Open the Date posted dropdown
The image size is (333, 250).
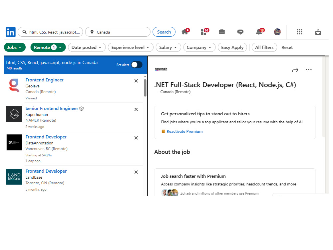click(87, 47)
